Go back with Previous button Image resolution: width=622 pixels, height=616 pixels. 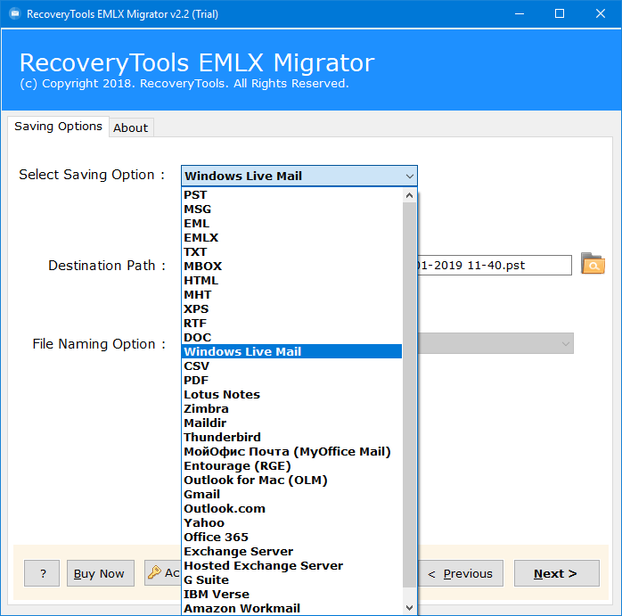[461, 573]
